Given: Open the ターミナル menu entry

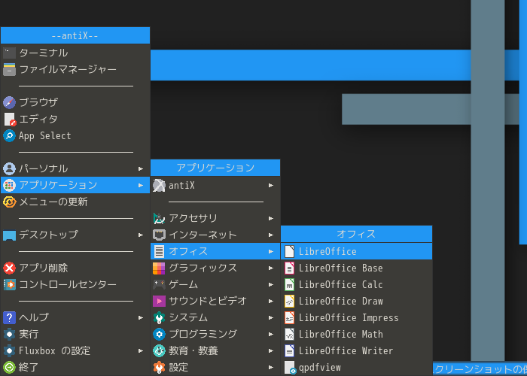Looking at the screenshot, I should tap(75, 53).
